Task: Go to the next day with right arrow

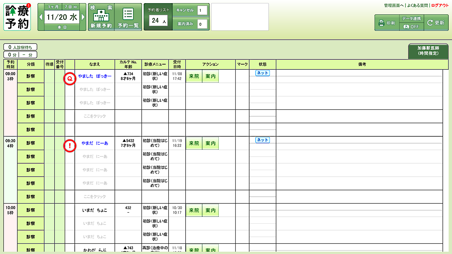Action: click(83, 17)
